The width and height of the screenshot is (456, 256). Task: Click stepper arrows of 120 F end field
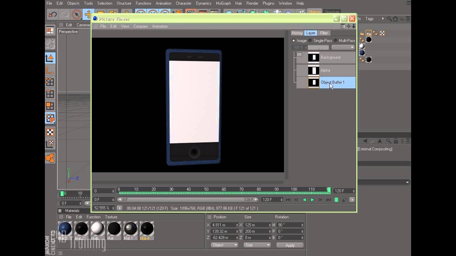coord(353,191)
